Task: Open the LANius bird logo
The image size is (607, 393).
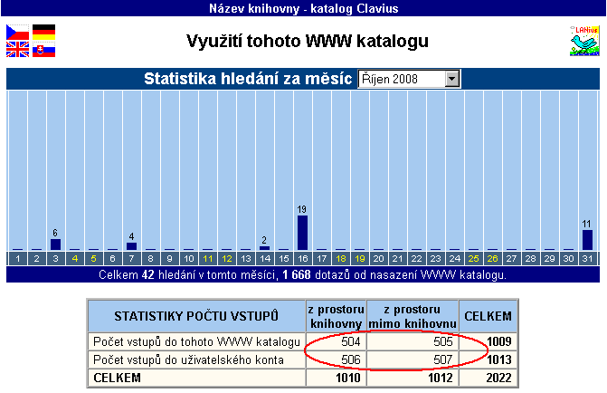Action: coord(584,41)
